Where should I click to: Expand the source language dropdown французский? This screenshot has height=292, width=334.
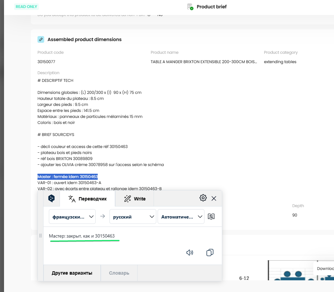click(72, 216)
